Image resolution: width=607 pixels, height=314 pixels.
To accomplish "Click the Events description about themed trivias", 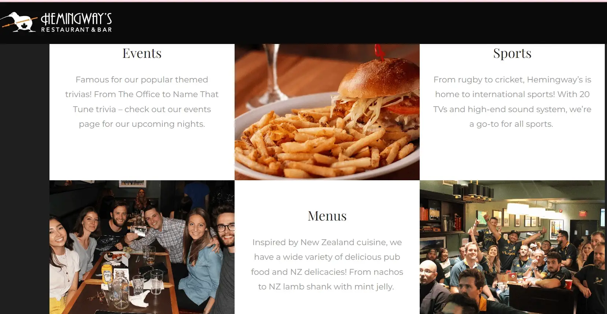I will click(x=142, y=102).
